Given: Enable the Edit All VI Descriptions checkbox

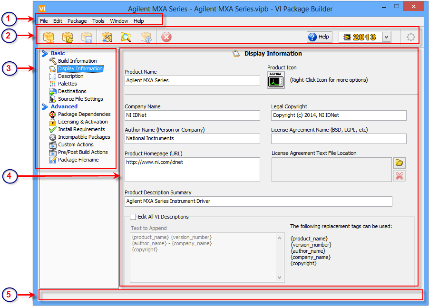Looking at the screenshot, I should [x=133, y=217].
